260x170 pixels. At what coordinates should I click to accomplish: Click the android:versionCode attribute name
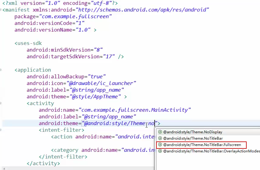(43, 23)
